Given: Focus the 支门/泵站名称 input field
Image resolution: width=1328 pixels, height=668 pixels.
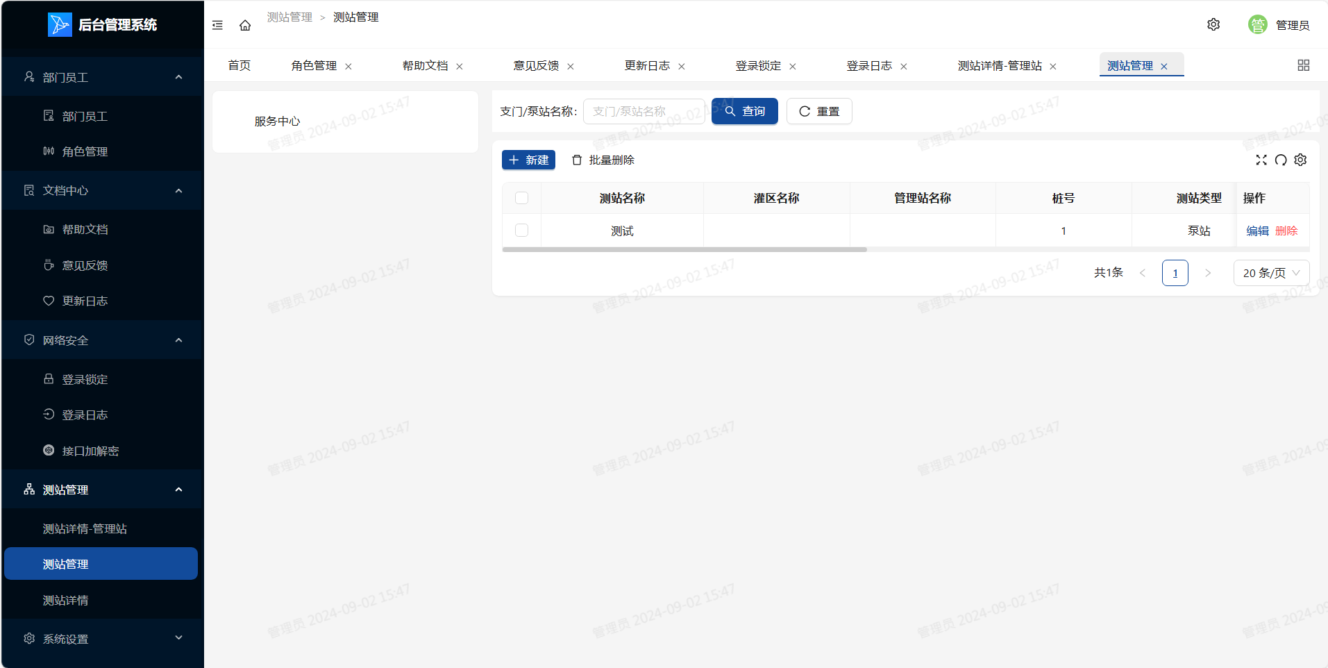Looking at the screenshot, I should (x=644, y=111).
